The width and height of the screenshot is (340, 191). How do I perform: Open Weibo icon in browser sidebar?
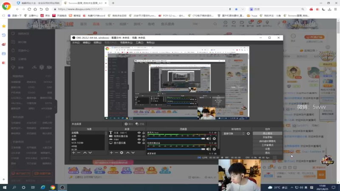(4, 45)
